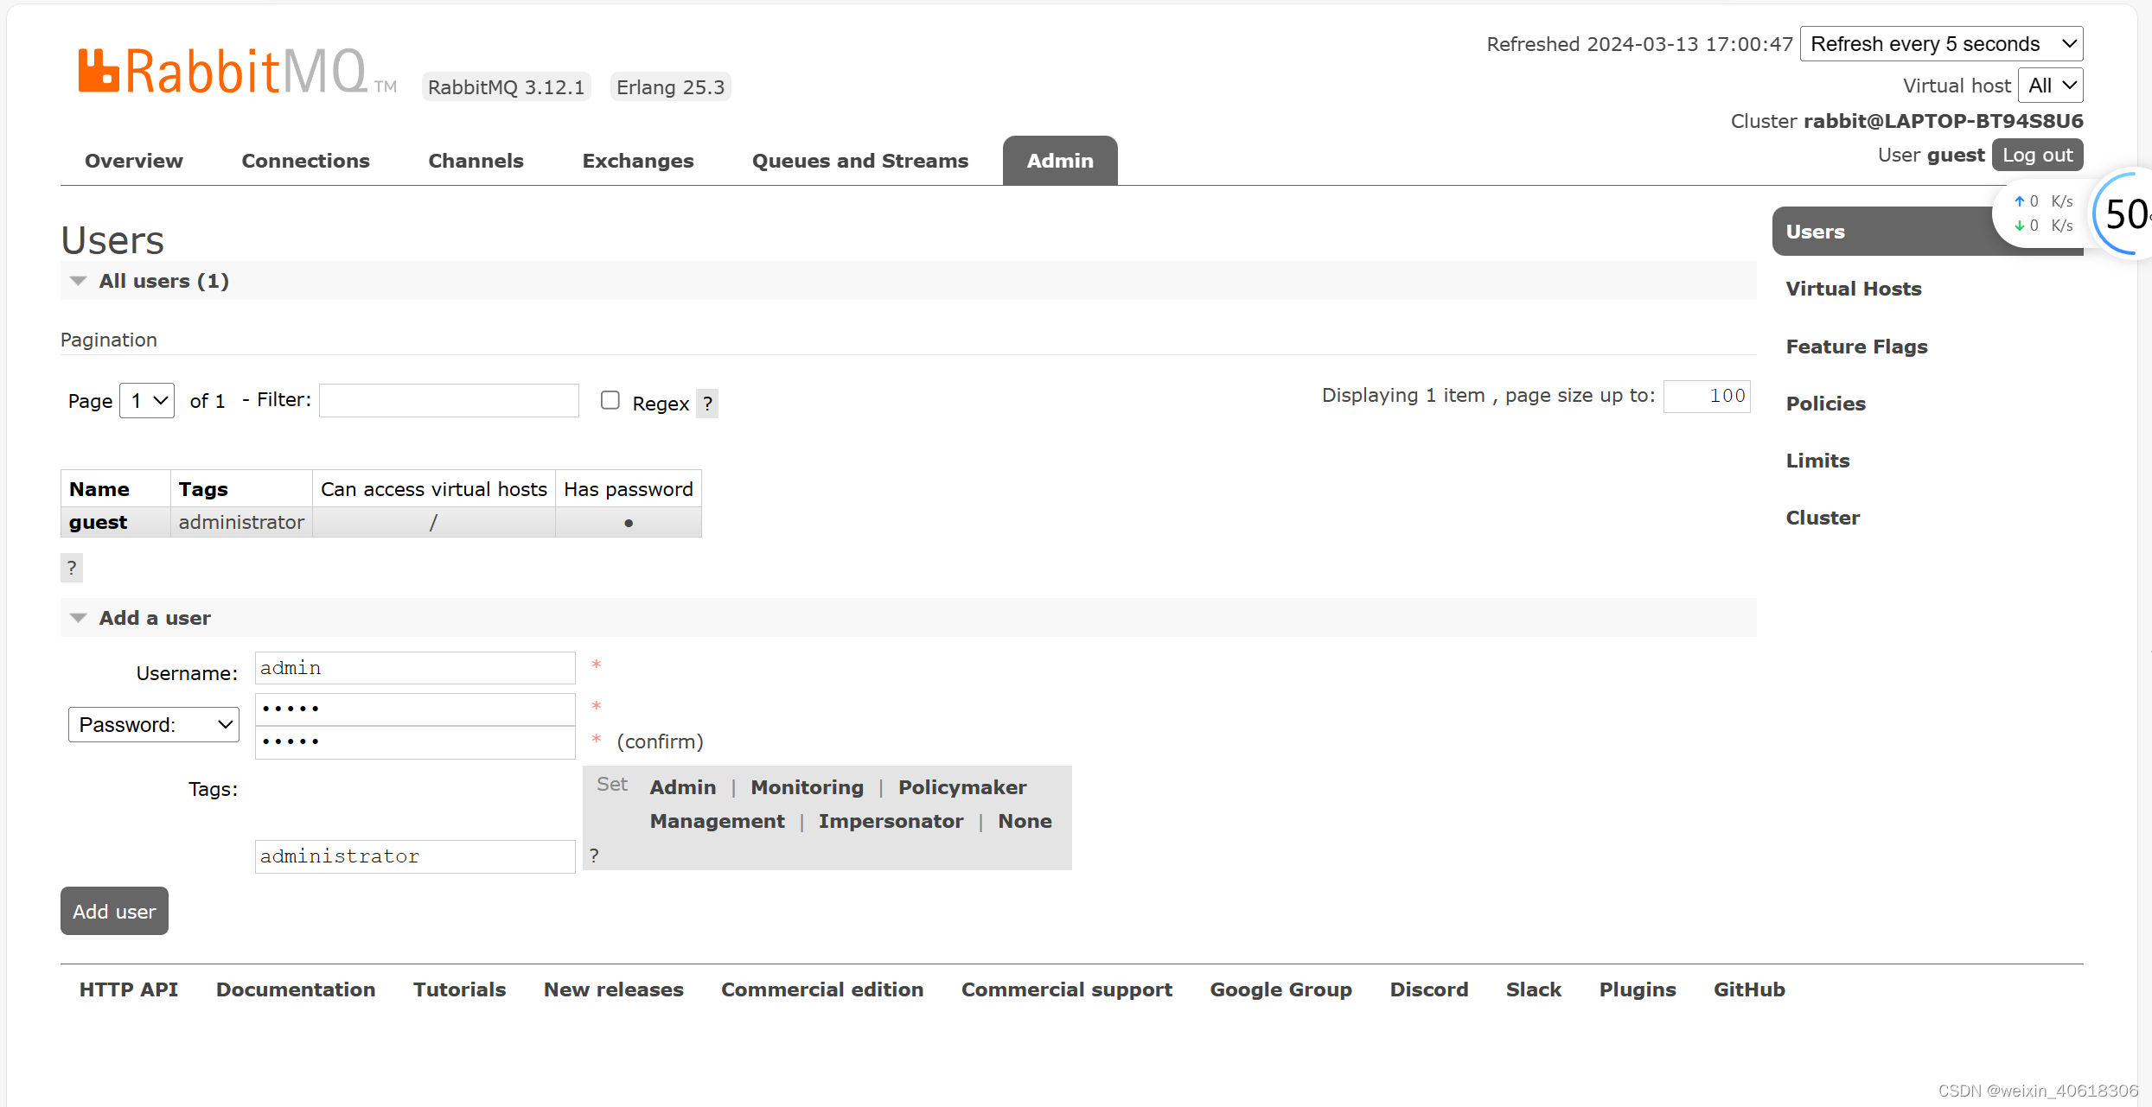Open Limits in the sidebar
2152x1107 pixels.
(x=1817, y=461)
